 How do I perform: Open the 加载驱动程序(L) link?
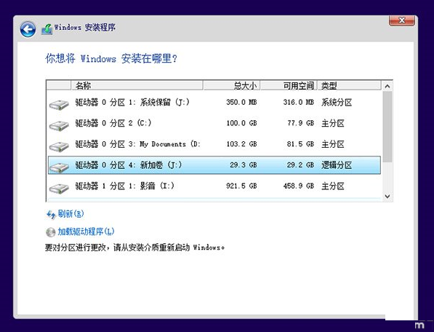(x=86, y=232)
